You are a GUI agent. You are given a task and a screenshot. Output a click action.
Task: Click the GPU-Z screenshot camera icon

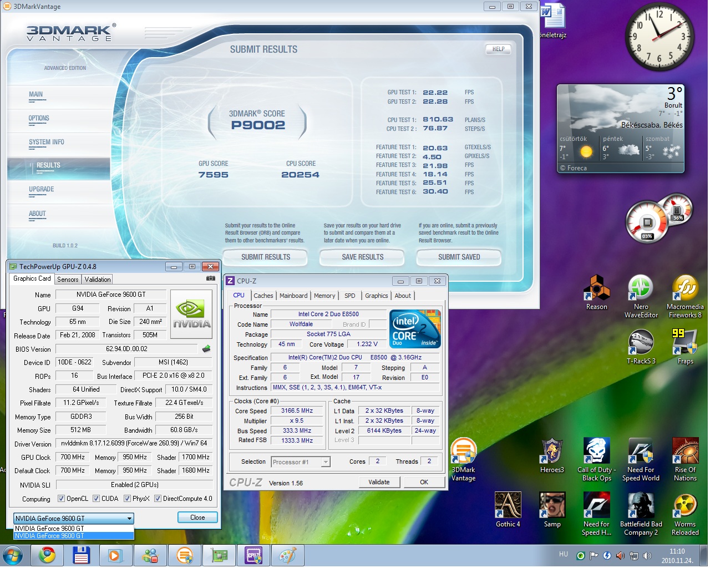tap(211, 278)
